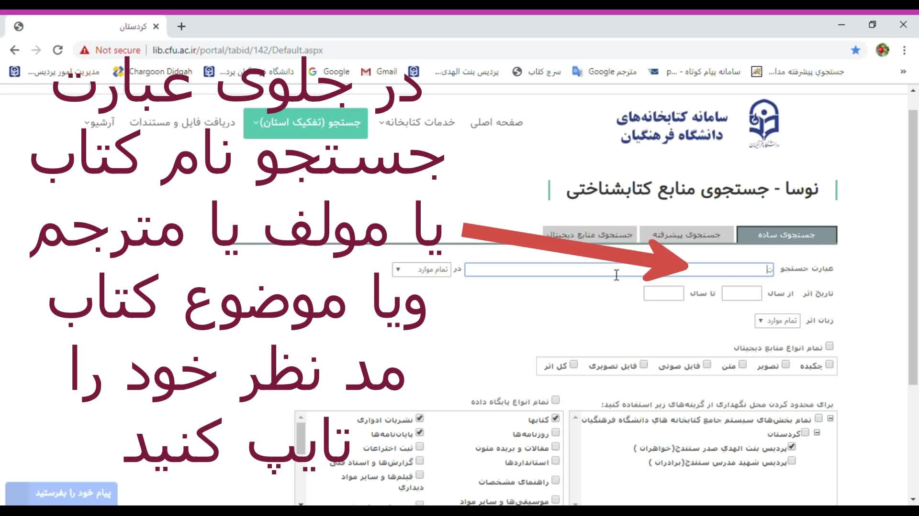Toggle the کتابها checkbox
The height and width of the screenshot is (516, 919).
555,418
